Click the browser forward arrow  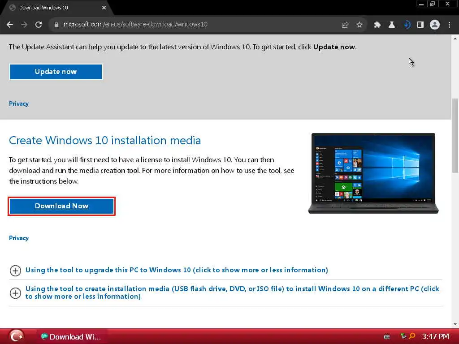[24, 25]
